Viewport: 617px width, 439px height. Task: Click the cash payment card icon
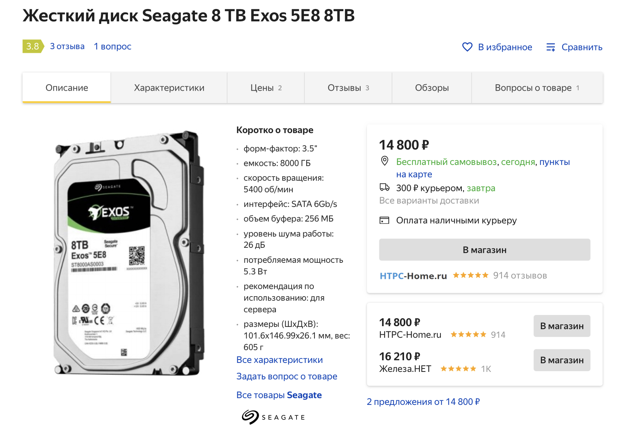click(x=385, y=220)
